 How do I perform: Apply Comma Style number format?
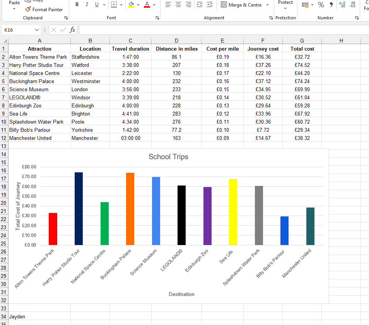331,5
